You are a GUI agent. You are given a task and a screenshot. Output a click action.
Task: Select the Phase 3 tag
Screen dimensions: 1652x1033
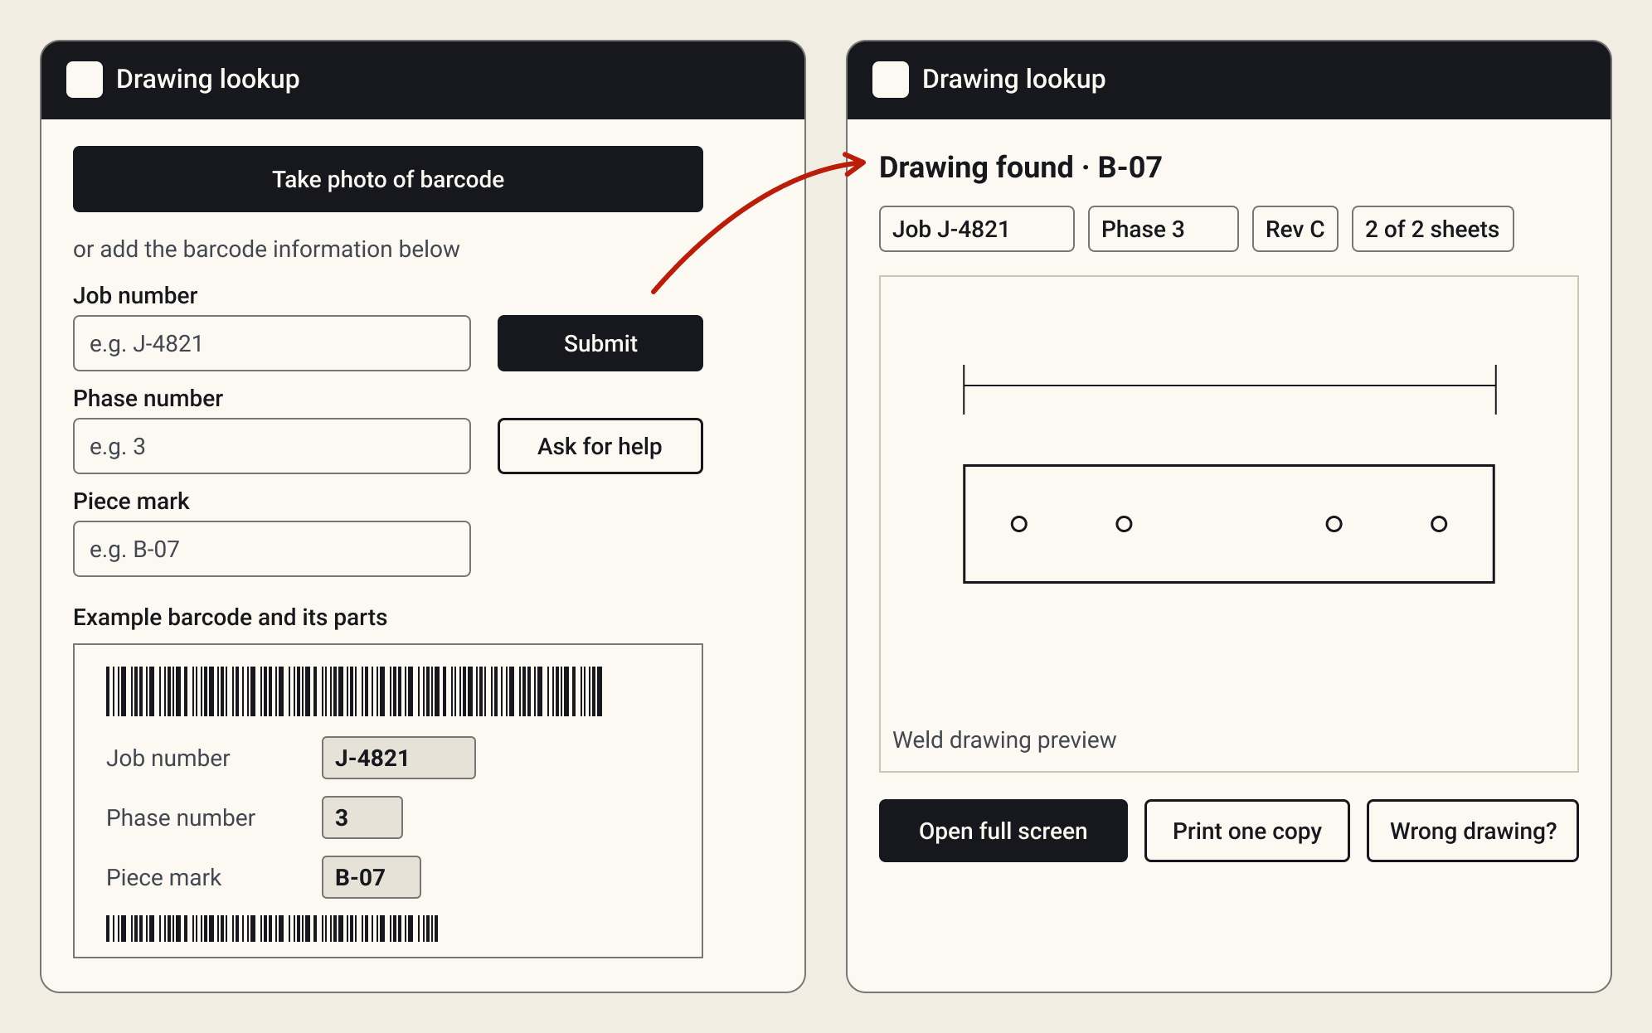click(x=1164, y=229)
